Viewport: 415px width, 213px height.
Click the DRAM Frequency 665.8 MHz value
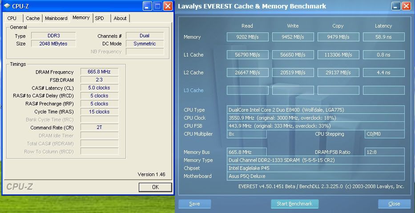(99, 72)
